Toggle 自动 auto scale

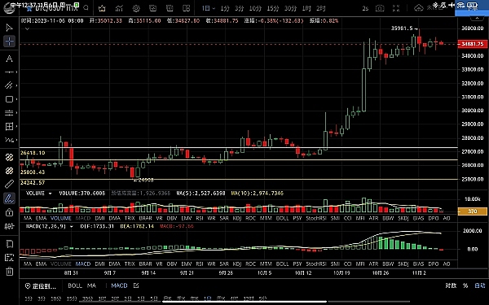point(480,285)
